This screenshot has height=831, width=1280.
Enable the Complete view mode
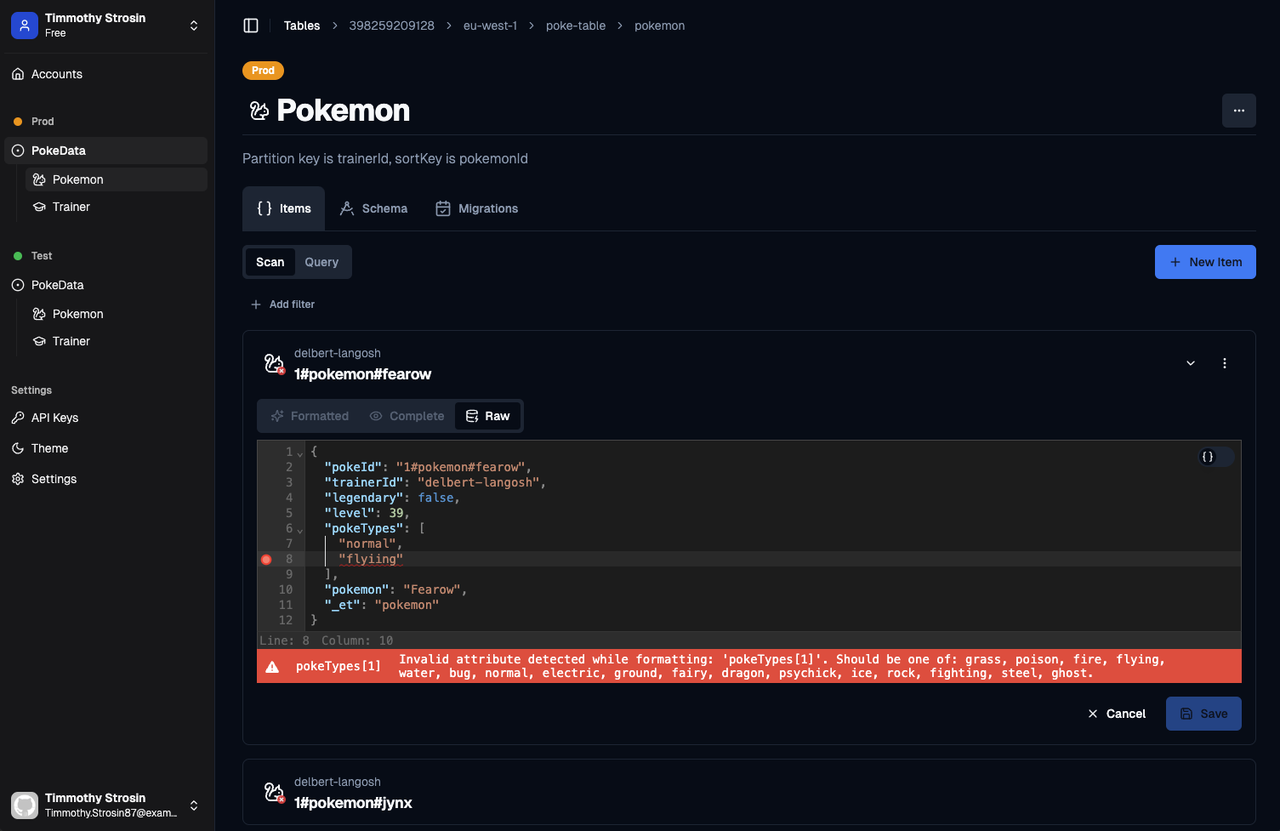(x=407, y=416)
